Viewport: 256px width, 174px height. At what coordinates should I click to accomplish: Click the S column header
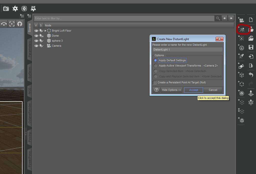pos(41,25)
